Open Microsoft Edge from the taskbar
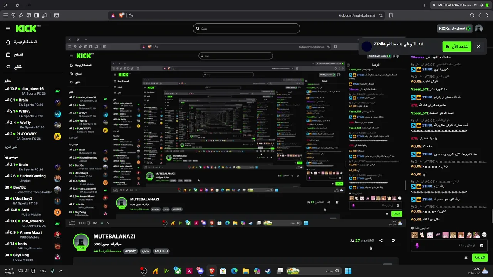 pyautogui.click(x=234, y=271)
